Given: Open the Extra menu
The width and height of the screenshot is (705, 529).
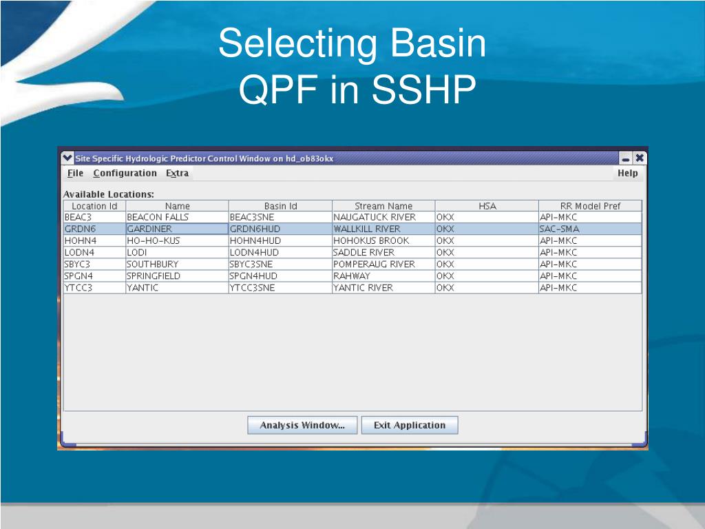Looking at the screenshot, I should pyautogui.click(x=177, y=173).
